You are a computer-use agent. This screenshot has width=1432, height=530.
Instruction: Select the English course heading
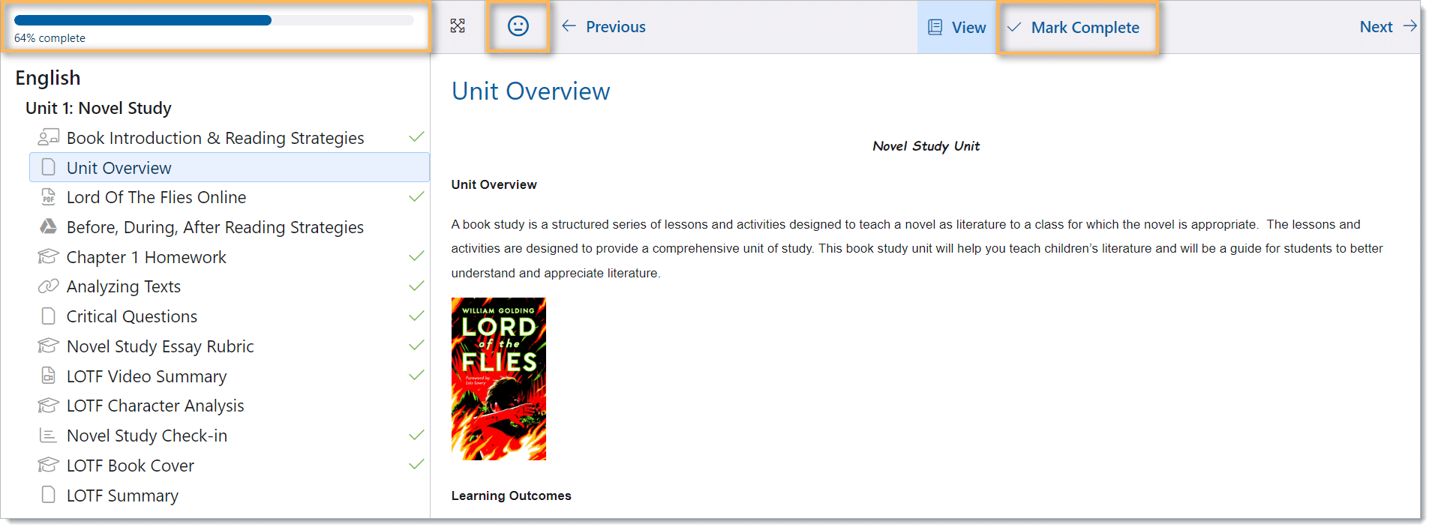(x=48, y=78)
